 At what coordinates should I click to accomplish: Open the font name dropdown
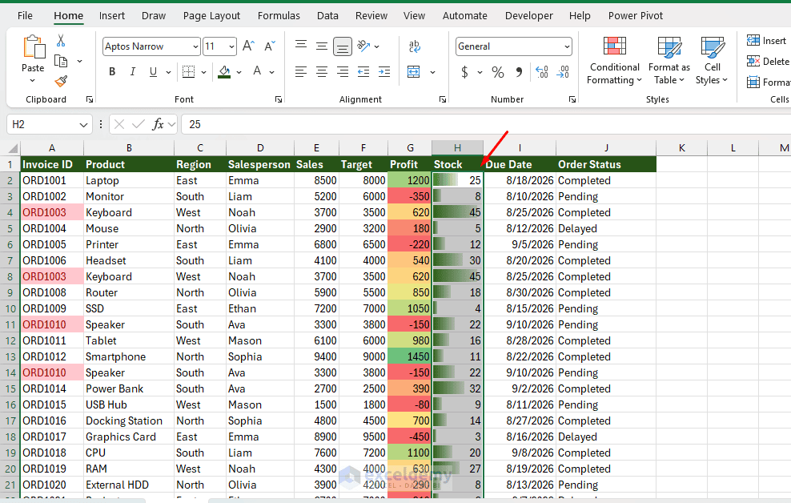[x=195, y=47]
